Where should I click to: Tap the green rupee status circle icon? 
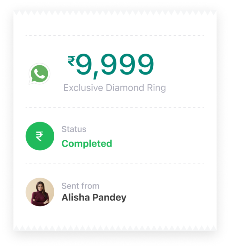40,136
